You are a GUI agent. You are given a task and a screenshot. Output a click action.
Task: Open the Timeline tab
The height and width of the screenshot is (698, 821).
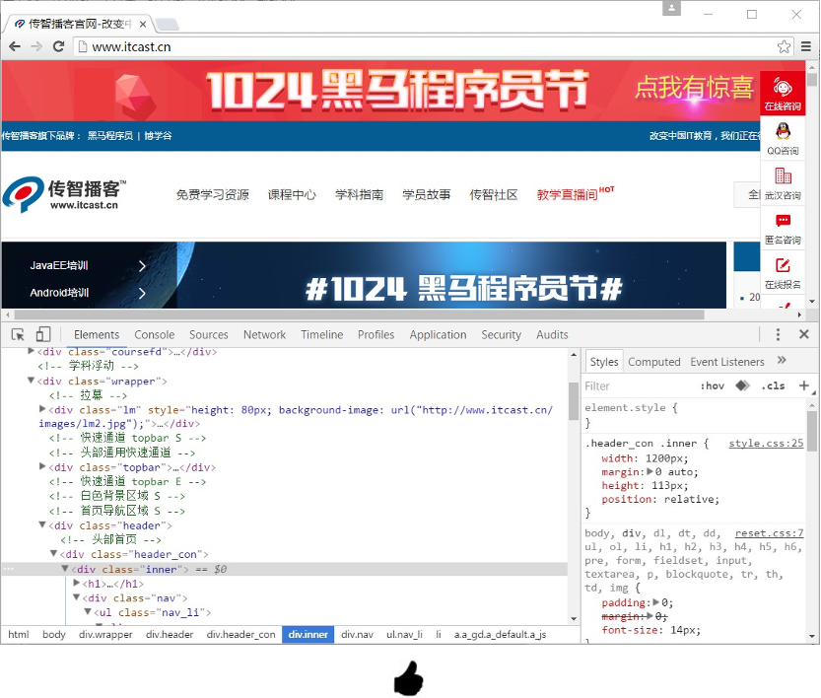tap(322, 334)
